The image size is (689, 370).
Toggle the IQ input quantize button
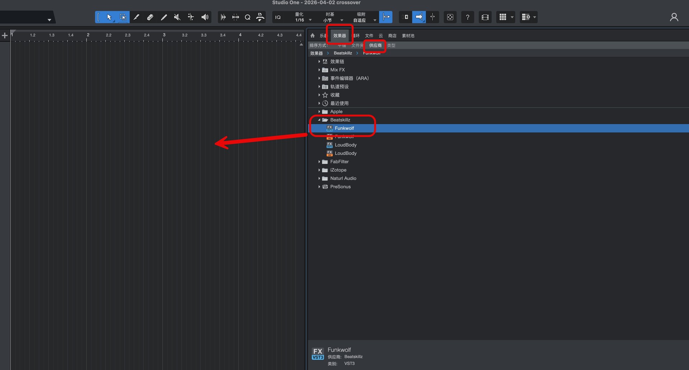coord(278,17)
